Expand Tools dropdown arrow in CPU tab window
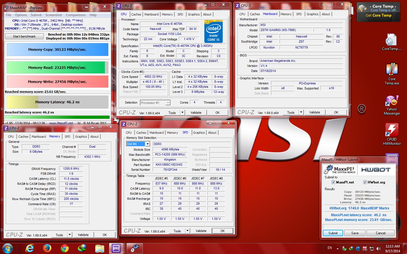This screenshot has width=407, height=254. [182, 113]
